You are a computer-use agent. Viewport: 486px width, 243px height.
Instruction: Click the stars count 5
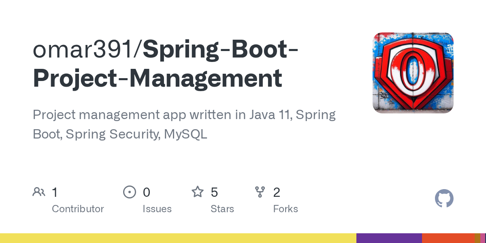point(215,192)
